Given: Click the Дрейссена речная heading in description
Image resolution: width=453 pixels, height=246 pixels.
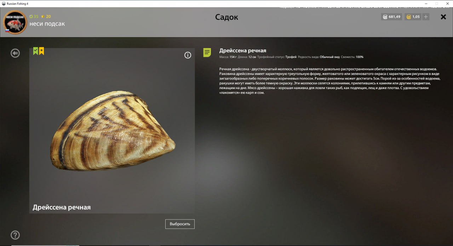Looking at the screenshot, I should click(243, 51).
